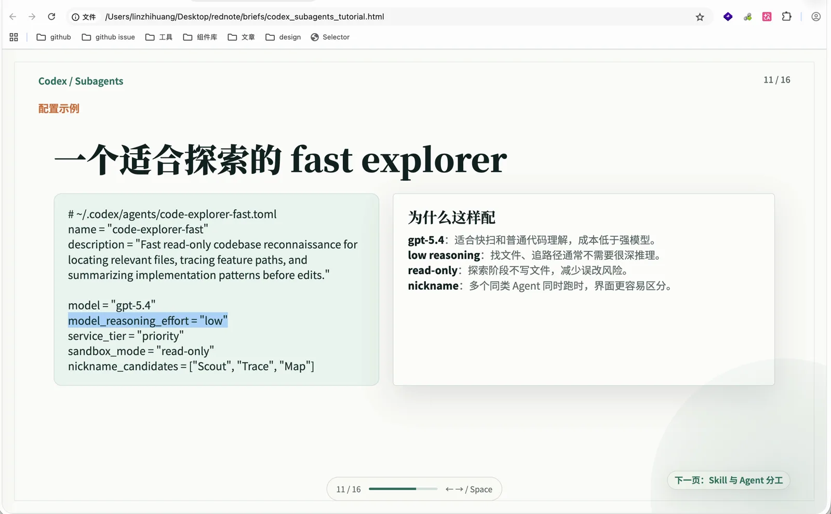The image size is (831, 514).
Task: Click the nickname_candidates line
Action: (x=191, y=366)
